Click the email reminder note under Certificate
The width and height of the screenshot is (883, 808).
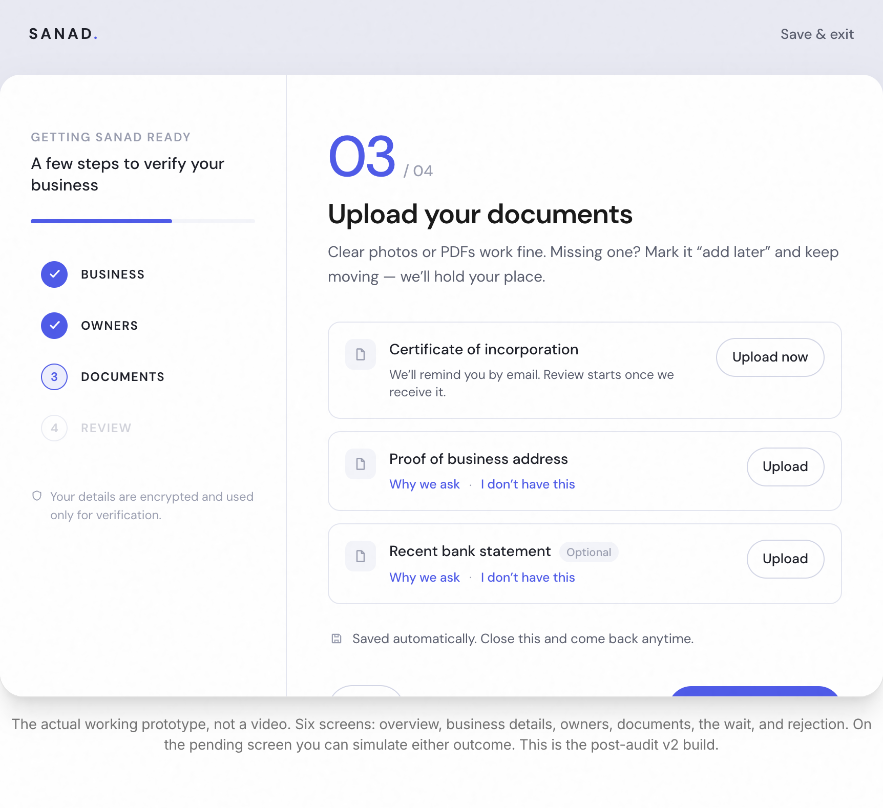(532, 384)
